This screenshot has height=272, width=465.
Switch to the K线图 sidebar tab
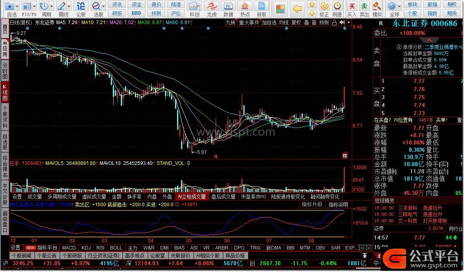point(5,92)
